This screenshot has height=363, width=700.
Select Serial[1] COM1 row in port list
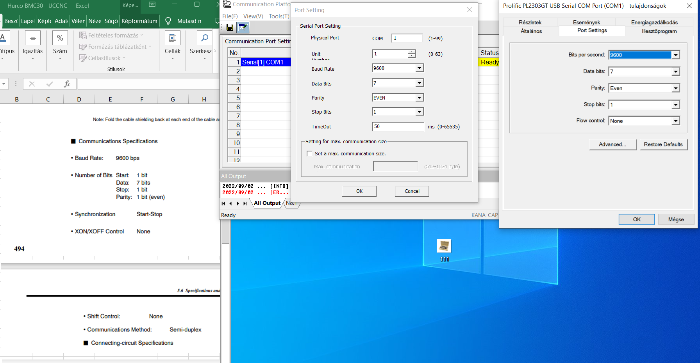point(266,62)
